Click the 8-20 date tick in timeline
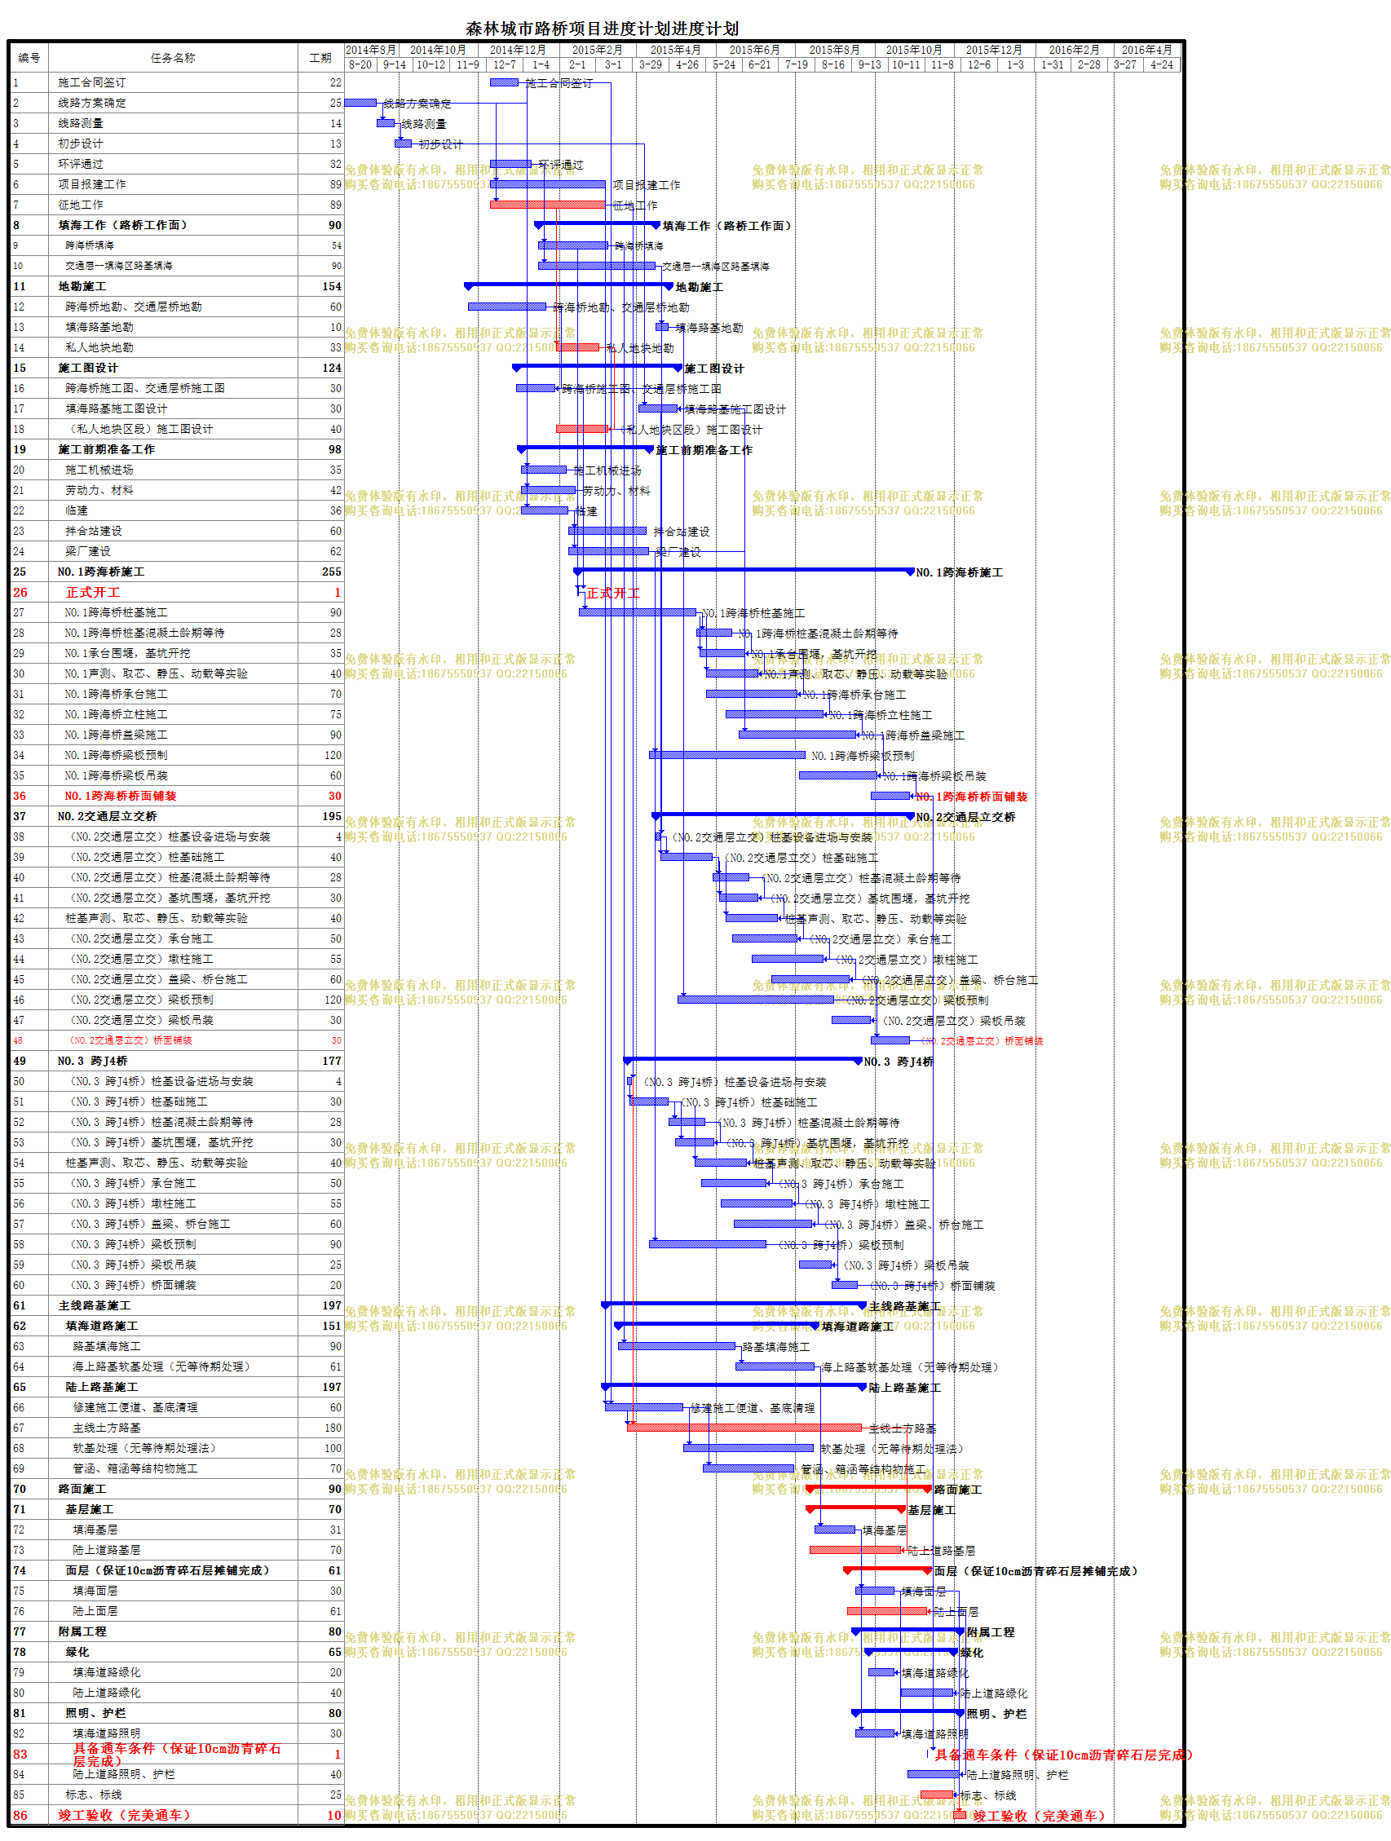This screenshot has height=1841, width=1391. (x=360, y=64)
